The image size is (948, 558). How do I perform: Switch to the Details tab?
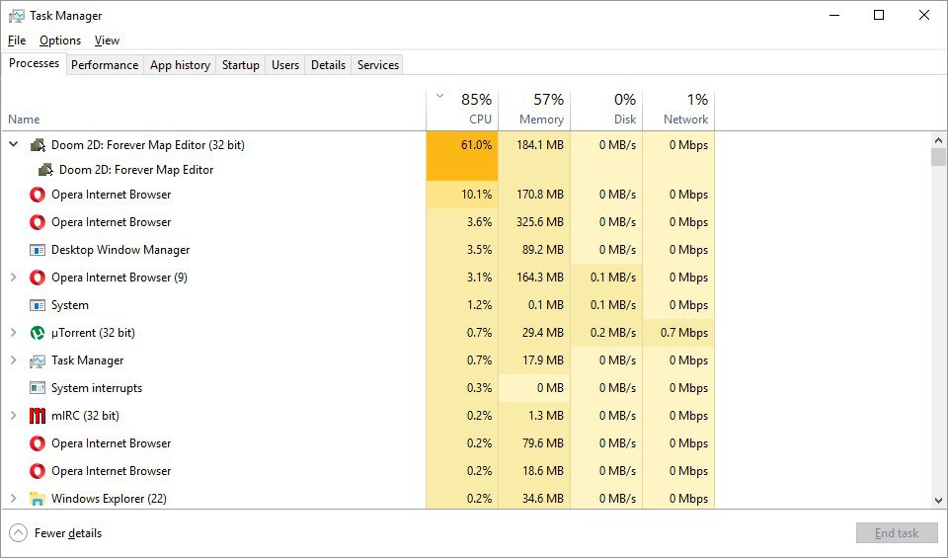click(x=328, y=64)
